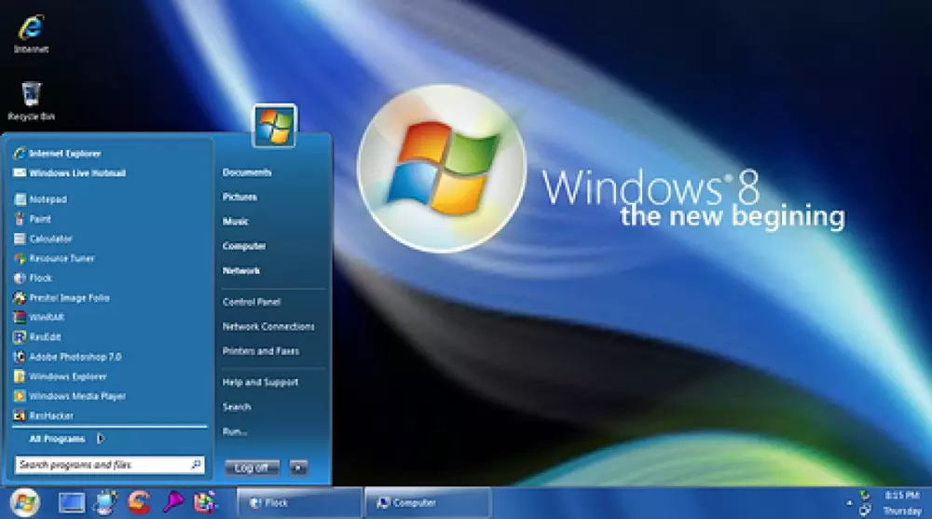This screenshot has width=932, height=519.
Task: Switch to the Flock taskbar button
Action: pyautogui.click(x=298, y=503)
